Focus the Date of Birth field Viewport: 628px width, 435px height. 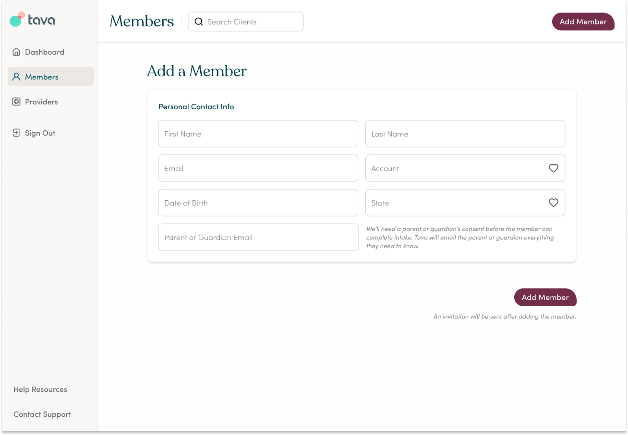pyautogui.click(x=258, y=203)
